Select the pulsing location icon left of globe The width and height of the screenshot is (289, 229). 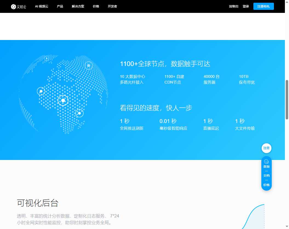point(41,91)
